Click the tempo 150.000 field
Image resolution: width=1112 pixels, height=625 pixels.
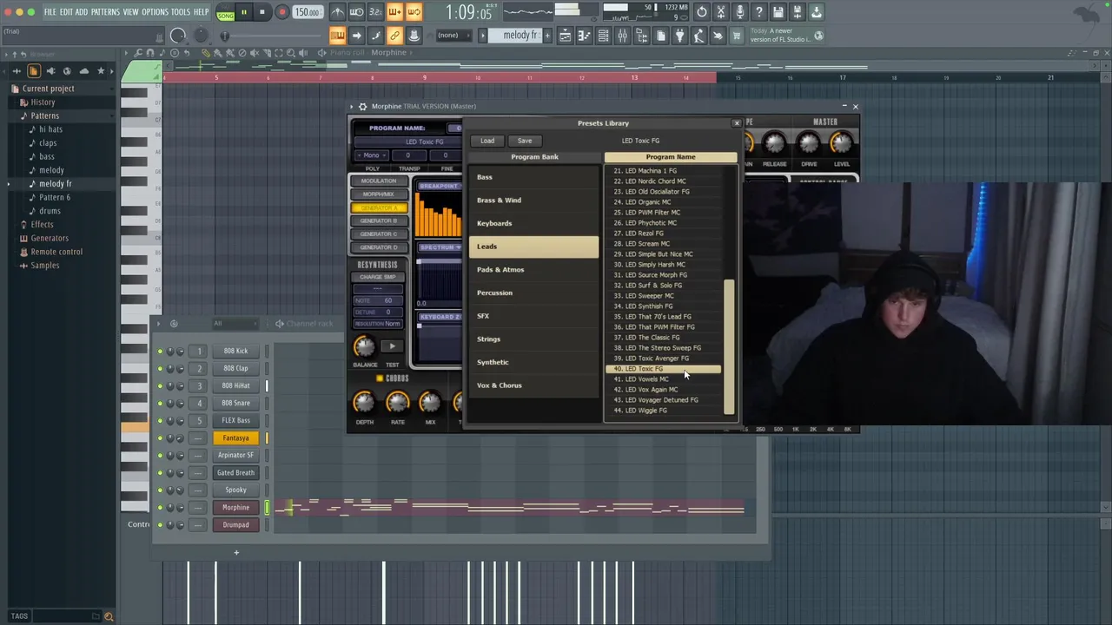307,12
